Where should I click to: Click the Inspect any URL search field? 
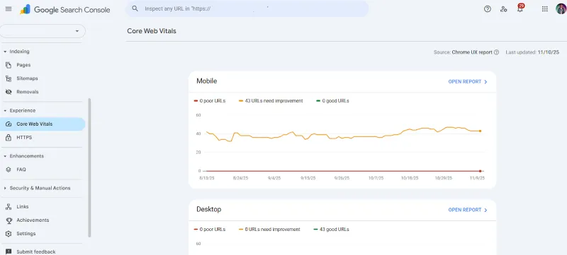247,8
